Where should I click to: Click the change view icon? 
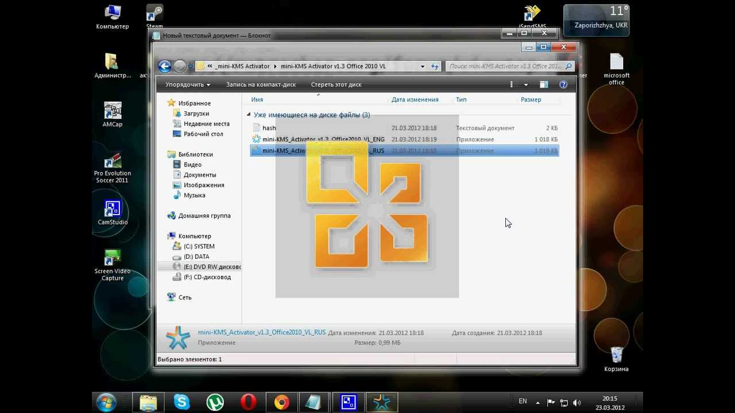tap(512, 84)
